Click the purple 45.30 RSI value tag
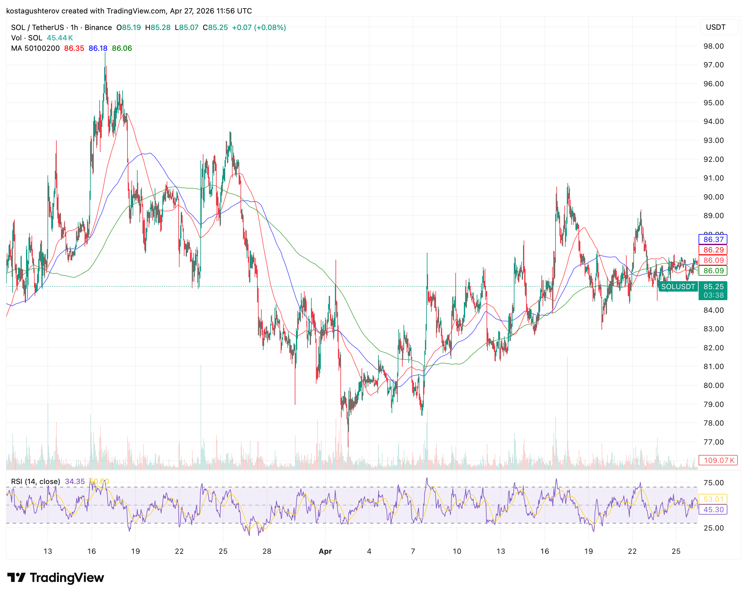The image size is (747, 596). (x=713, y=509)
